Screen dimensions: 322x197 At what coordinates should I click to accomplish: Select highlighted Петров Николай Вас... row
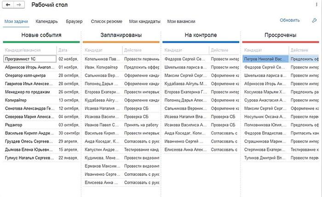281,59
